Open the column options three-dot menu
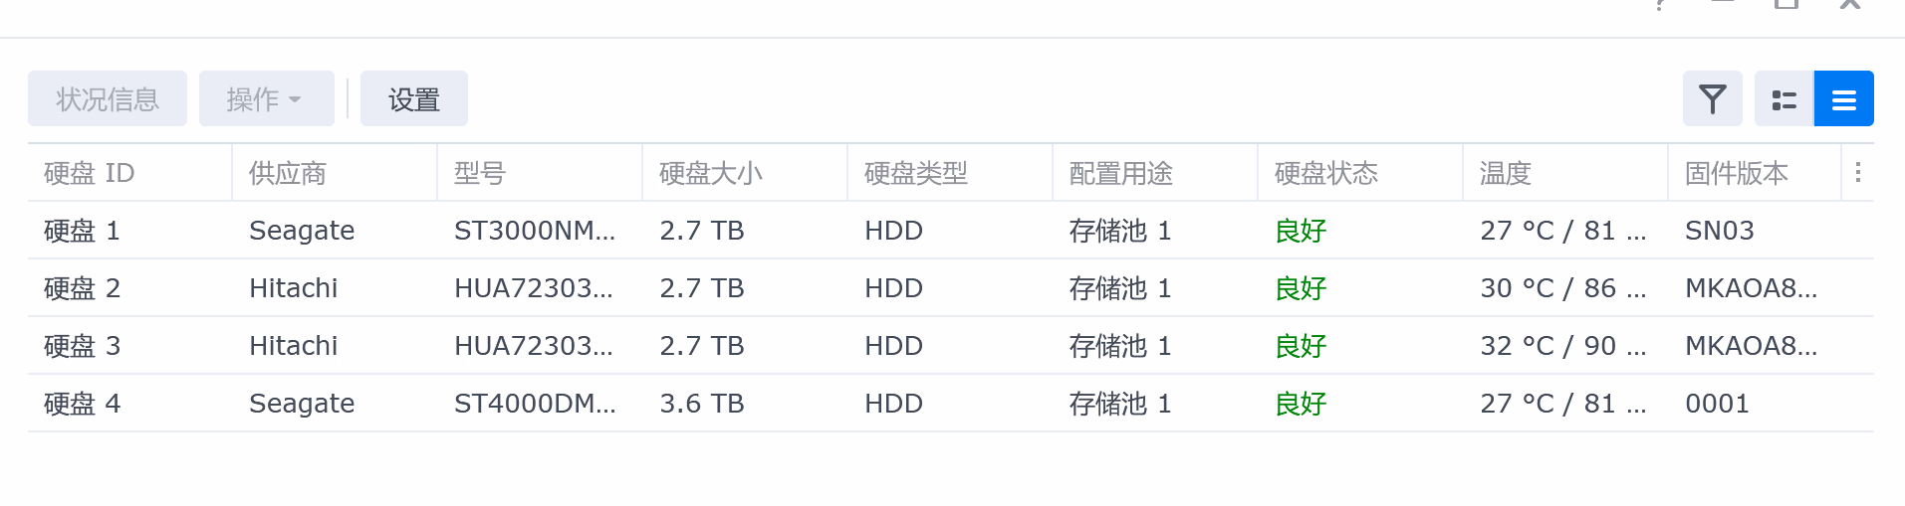This screenshot has height=506, width=1905. click(x=1857, y=173)
